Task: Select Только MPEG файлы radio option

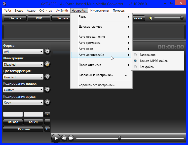Action: 135,61
